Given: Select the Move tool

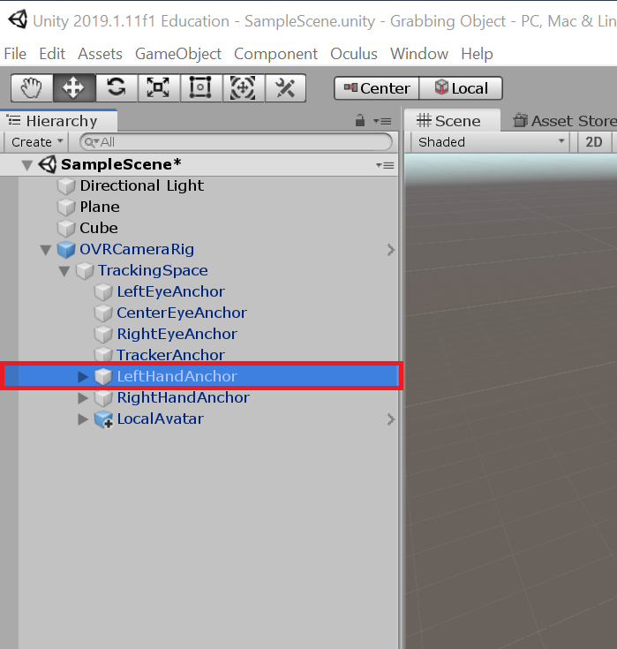Looking at the screenshot, I should click(73, 87).
